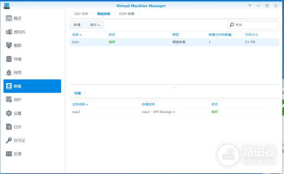This screenshot has height=174, width=284.
Task: Sort by the 类型 column header
Action: [188, 35]
